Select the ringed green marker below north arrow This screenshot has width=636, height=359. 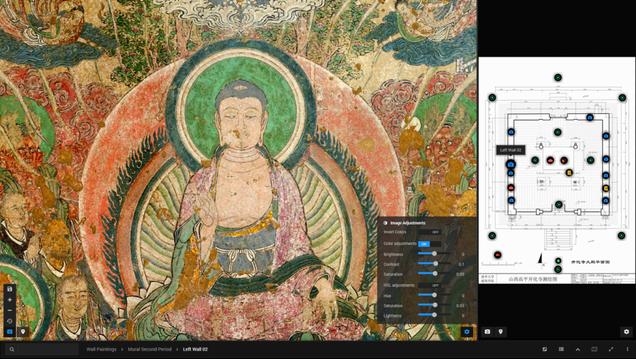[558, 270]
